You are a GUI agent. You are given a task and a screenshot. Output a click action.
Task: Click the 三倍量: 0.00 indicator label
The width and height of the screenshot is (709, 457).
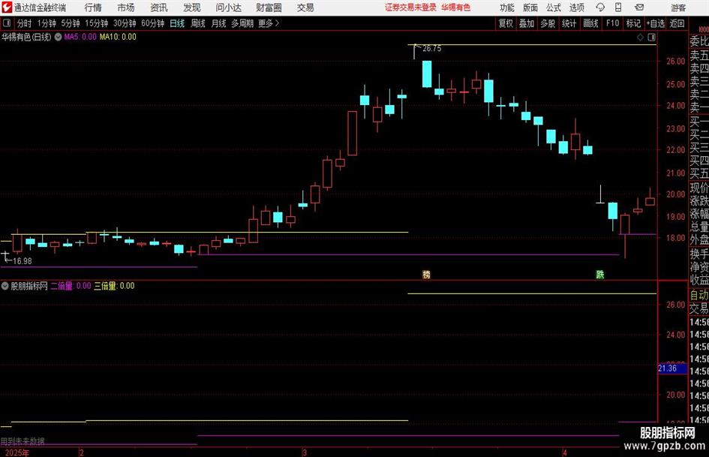(x=114, y=286)
